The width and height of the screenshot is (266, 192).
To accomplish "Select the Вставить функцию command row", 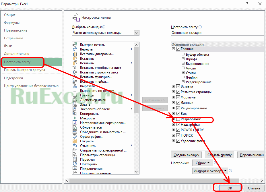I will 103,77.
